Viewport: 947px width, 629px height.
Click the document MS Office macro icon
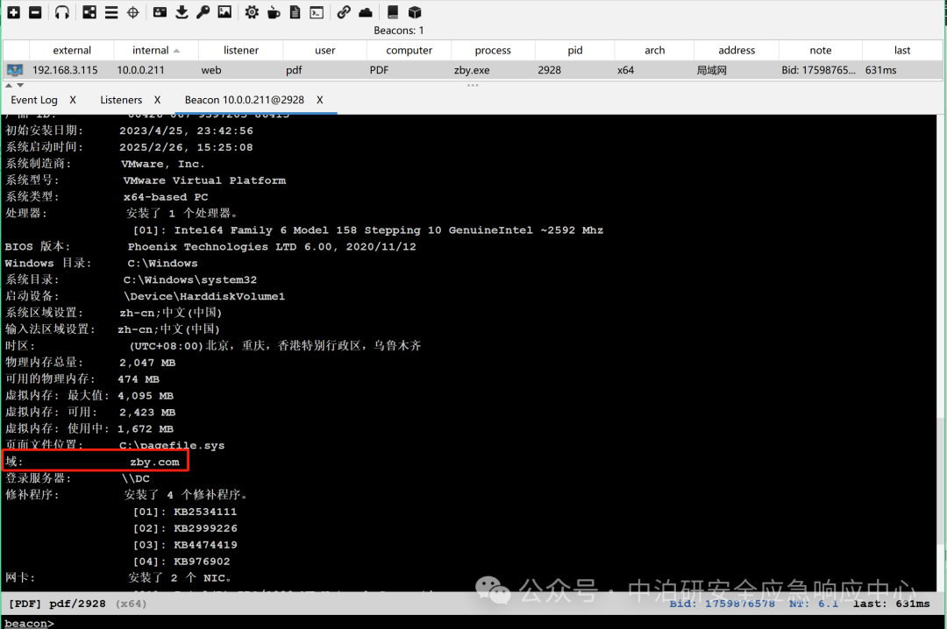pos(295,12)
